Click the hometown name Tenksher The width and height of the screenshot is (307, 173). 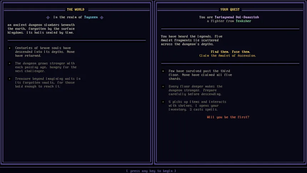(243, 21)
